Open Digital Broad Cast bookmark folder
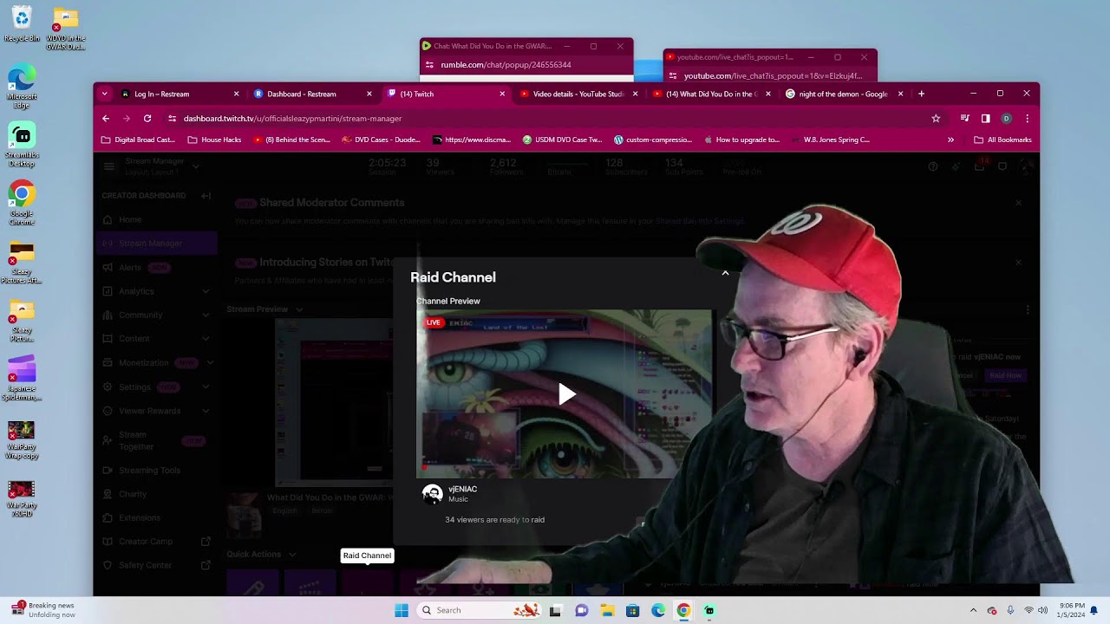 139,140
